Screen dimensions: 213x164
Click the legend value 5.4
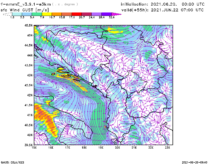(x=32, y=17)
